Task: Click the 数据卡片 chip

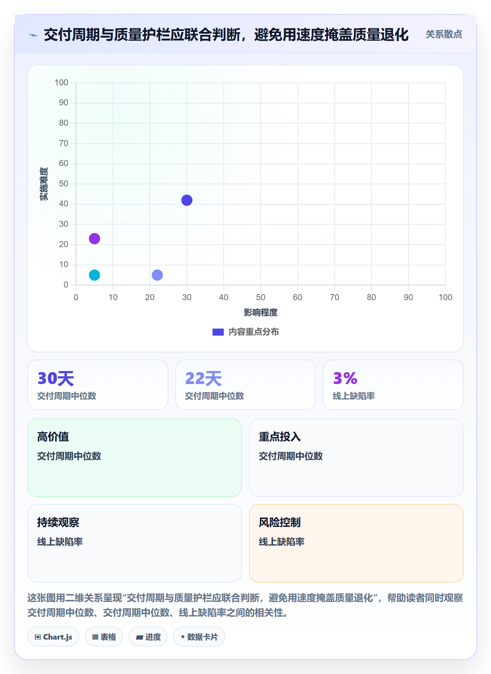Action: click(199, 637)
